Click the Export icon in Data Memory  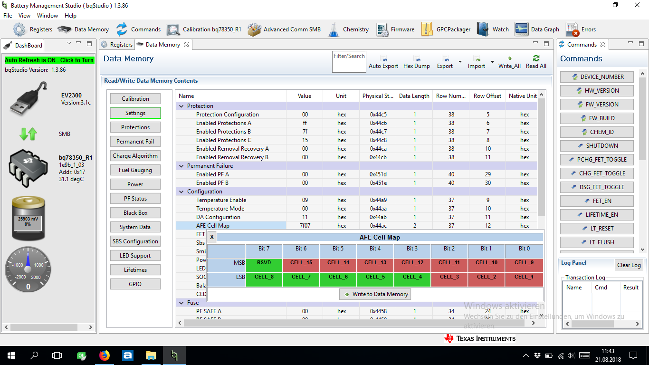[445, 59]
